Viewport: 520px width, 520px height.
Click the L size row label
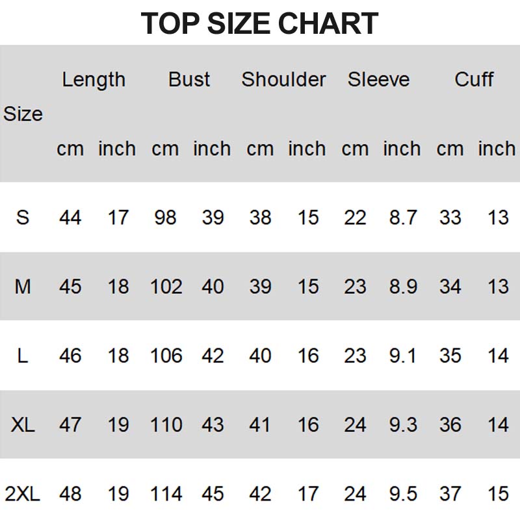coord(23,356)
